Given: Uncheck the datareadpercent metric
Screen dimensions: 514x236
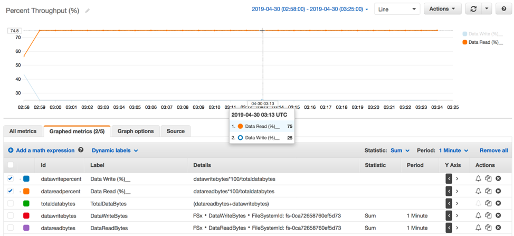Looking at the screenshot, I should point(11,191).
